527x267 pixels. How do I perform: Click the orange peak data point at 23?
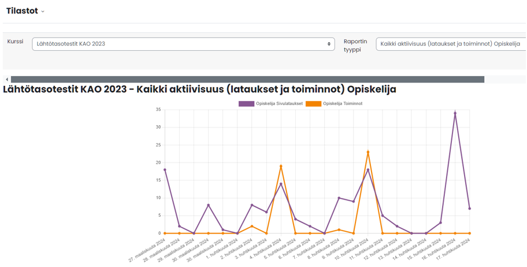tap(368, 152)
